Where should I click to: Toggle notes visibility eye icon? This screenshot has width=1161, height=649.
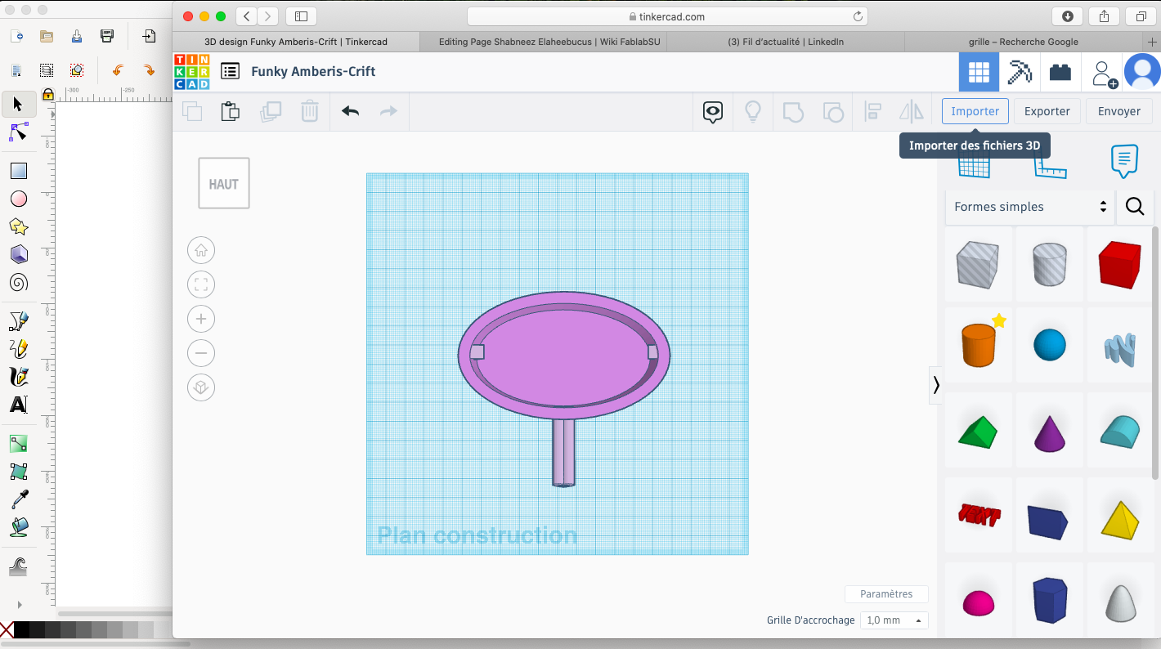713,112
